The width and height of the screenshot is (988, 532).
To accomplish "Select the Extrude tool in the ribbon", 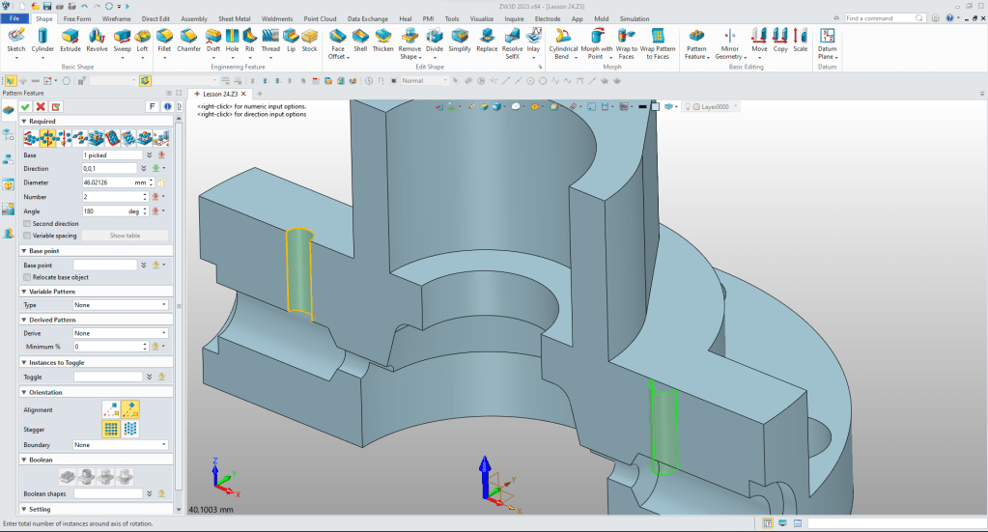I will tap(71, 39).
